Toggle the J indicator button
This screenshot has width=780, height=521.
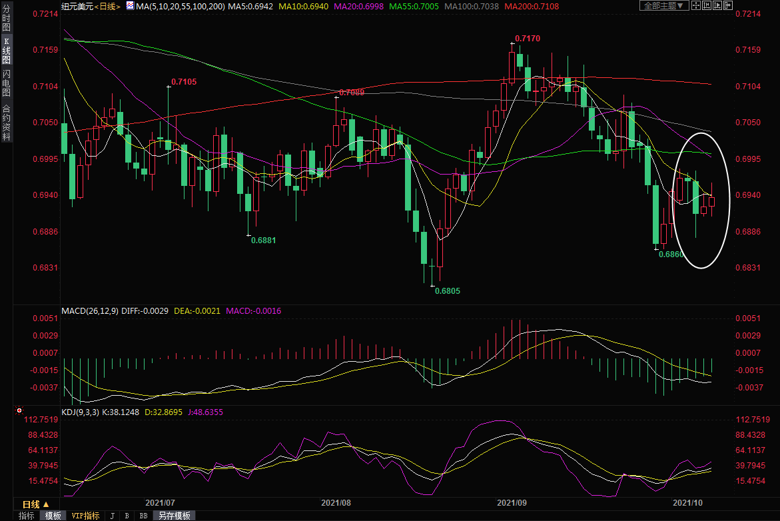tap(112, 516)
